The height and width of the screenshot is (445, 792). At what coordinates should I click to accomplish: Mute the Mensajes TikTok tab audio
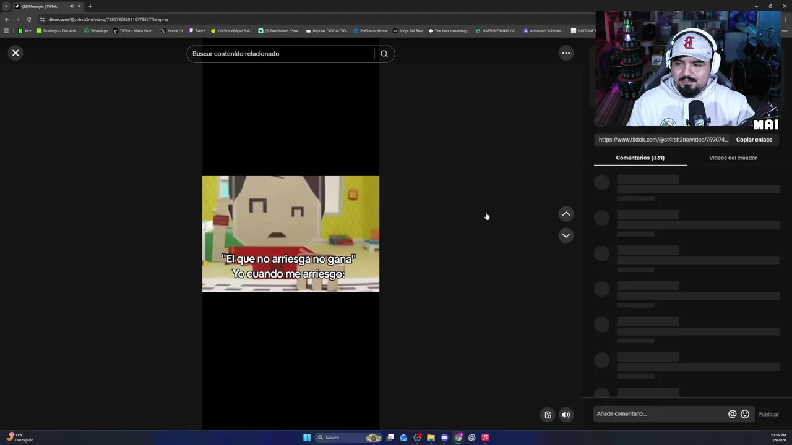[x=72, y=6]
